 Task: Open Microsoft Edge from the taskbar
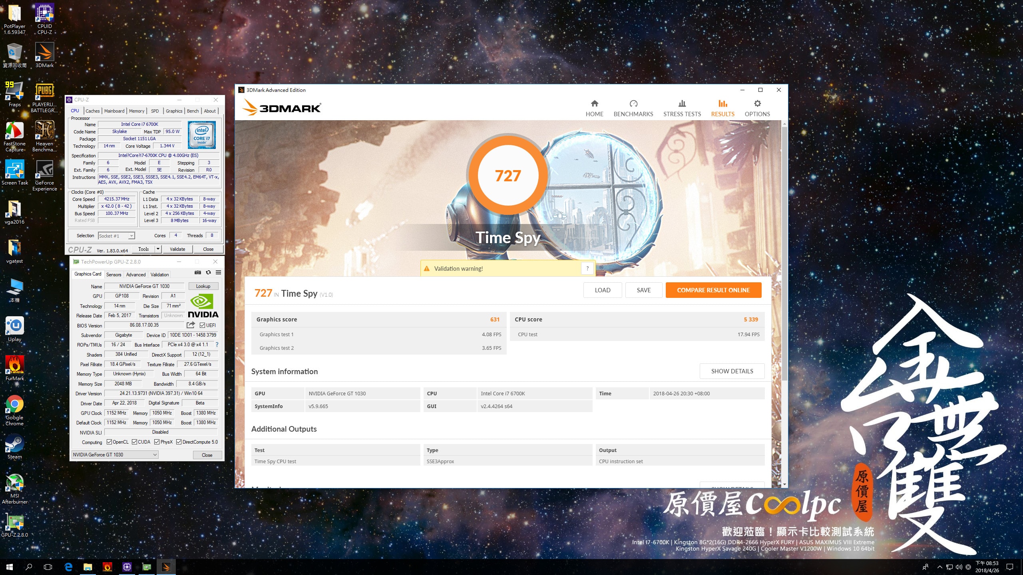(68, 567)
